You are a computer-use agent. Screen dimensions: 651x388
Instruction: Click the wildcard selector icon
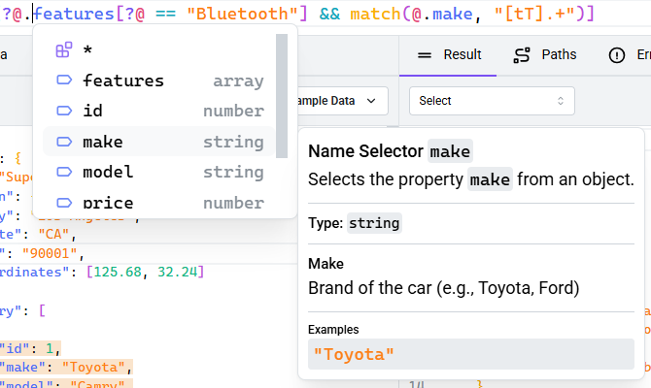click(x=64, y=49)
